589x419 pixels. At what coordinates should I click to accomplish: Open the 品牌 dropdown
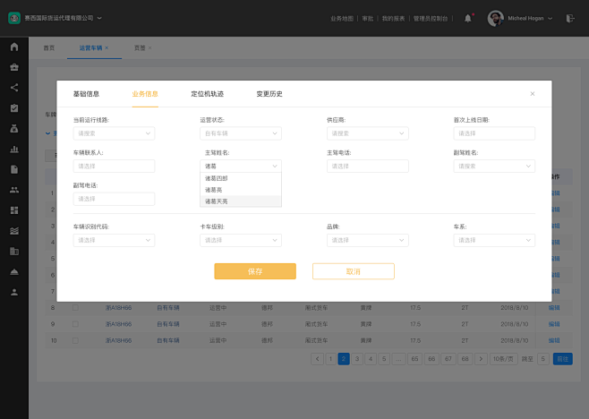tap(368, 240)
